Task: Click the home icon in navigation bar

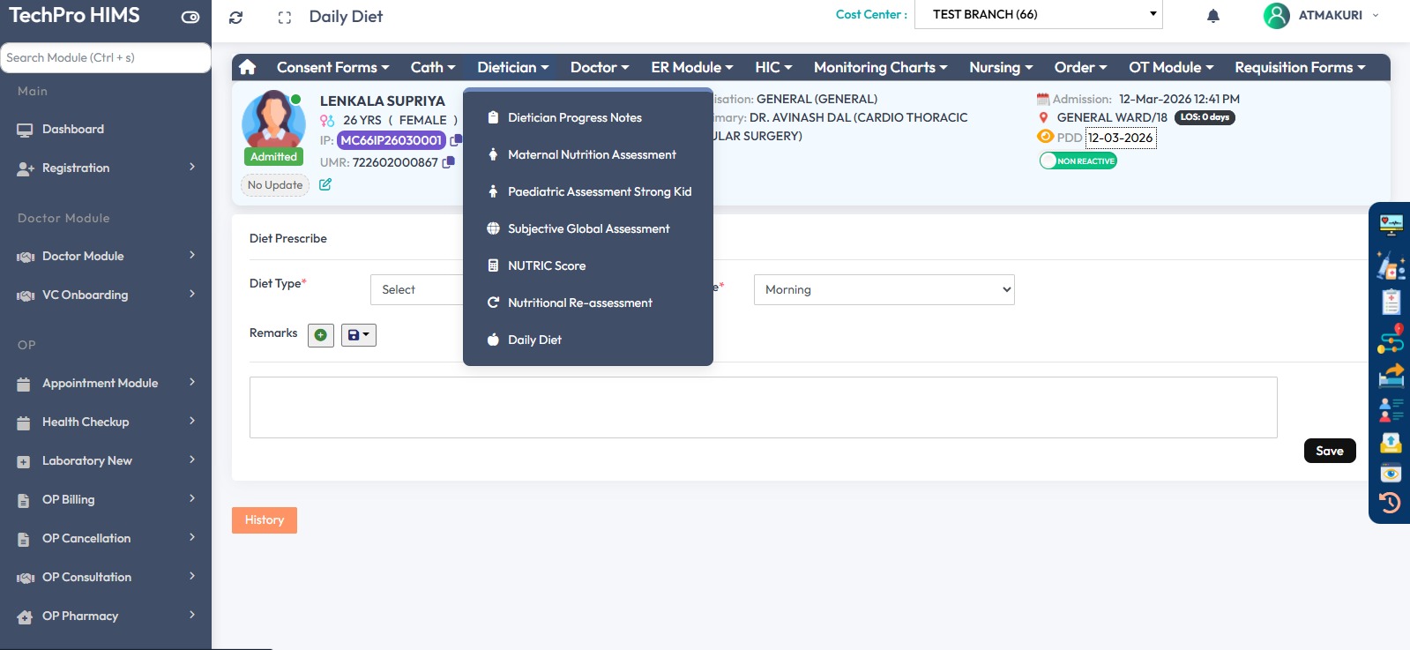Action: pyautogui.click(x=248, y=67)
